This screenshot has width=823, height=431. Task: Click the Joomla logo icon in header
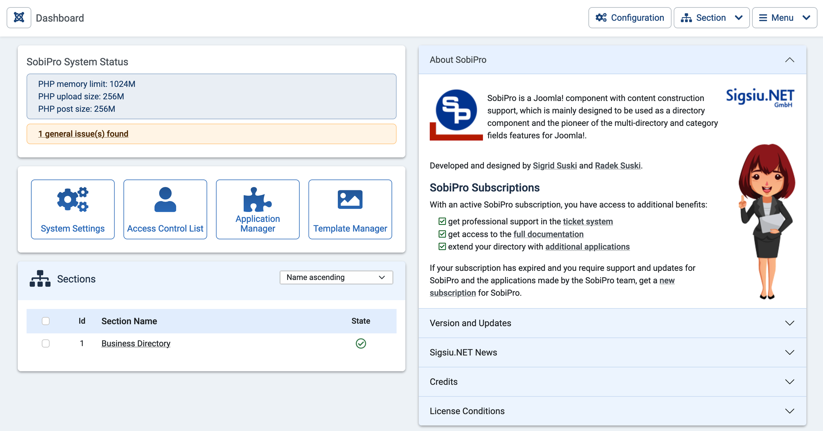click(19, 18)
